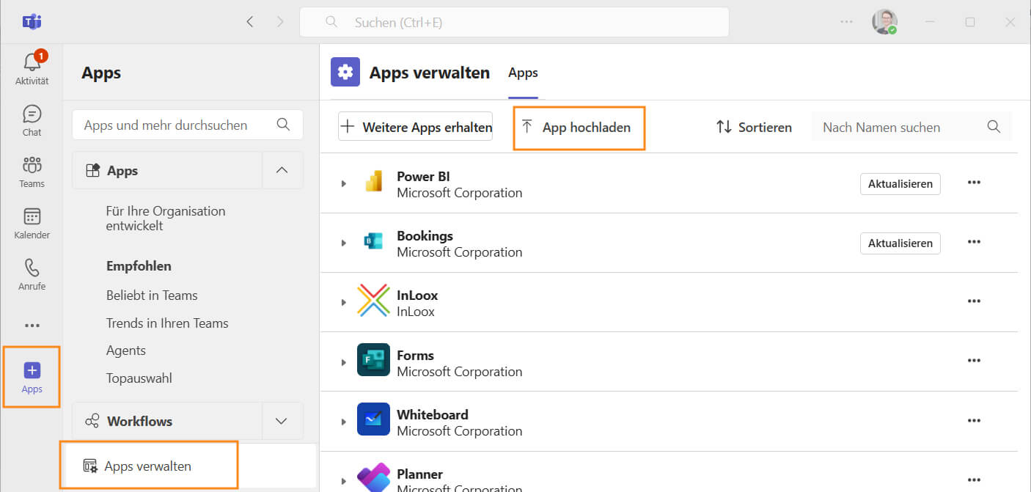Open the InLoox row options ellipsis
1031x492 pixels.
974,301
